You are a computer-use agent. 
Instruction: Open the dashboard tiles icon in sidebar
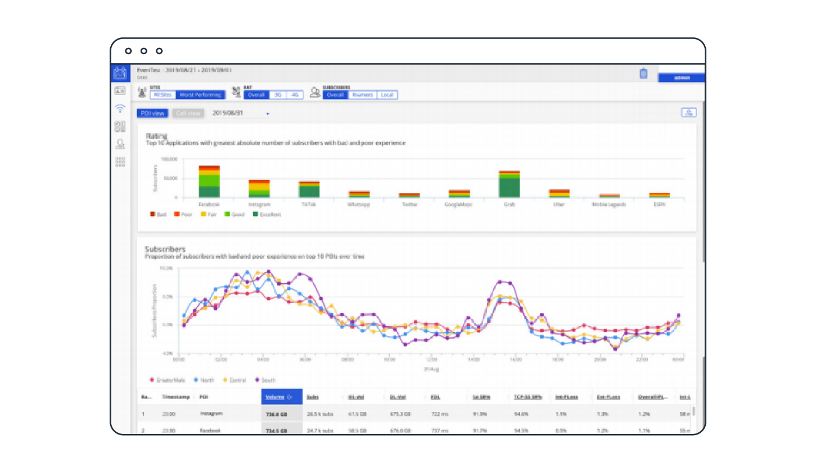(120, 126)
